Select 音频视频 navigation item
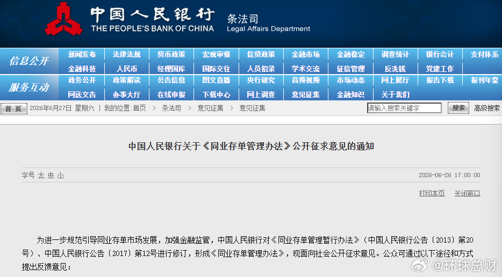Image resolution: width=502 pixels, height=277 pixels. [306, 81]
